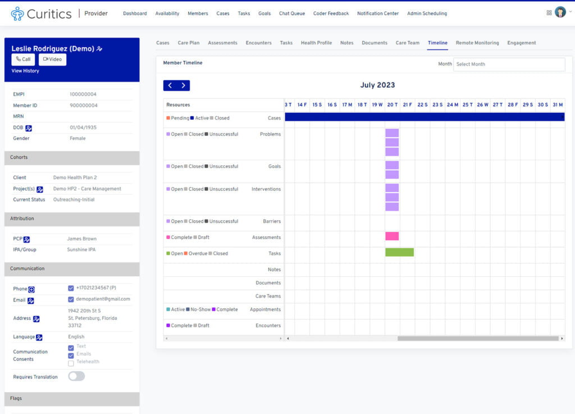Open the app grid icon
Image resolution: width=575 pixels, height=414 pixels.
tap(549, 13)
